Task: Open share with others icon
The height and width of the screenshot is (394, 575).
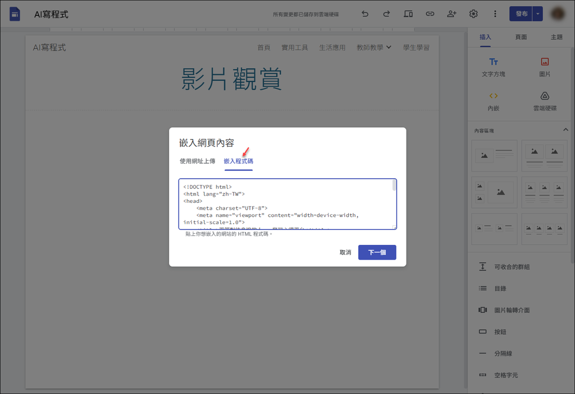Action: [452, 14]
